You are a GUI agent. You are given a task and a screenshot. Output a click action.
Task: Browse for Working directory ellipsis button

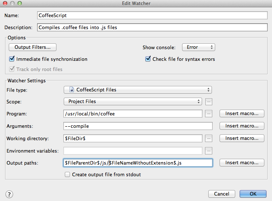click(209, 138)
